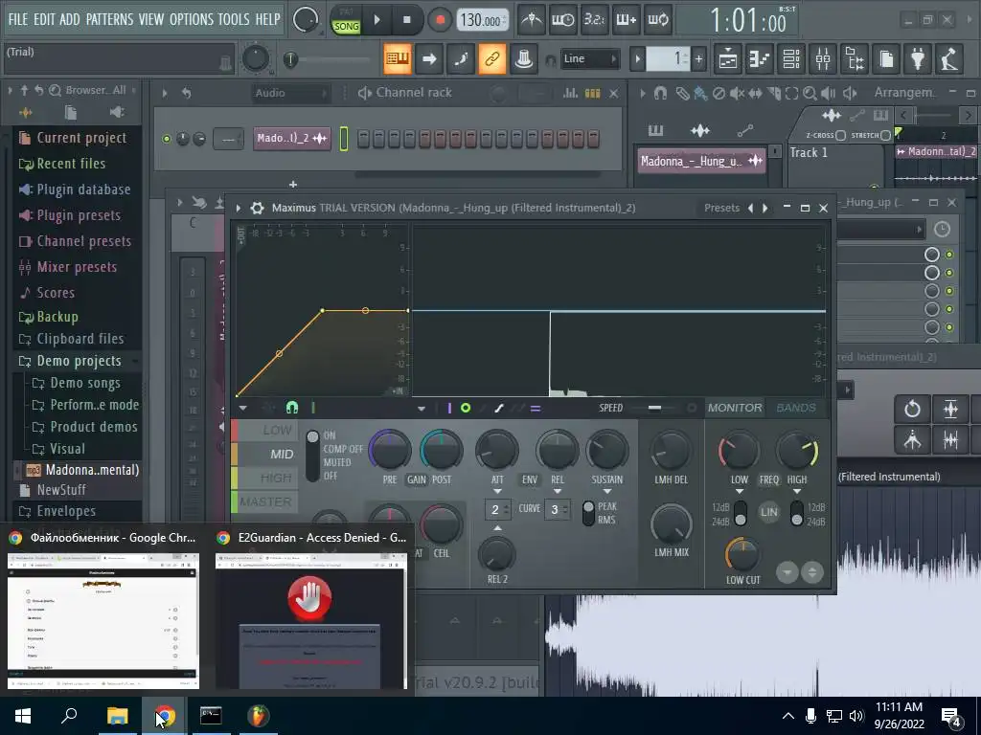Viewport: 981px width, 735px height.
Task: Open the Playlist view icon
Action: 728,58
